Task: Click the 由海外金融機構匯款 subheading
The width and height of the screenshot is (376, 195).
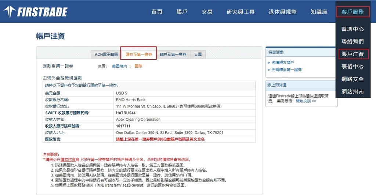Action: click(62, 78)
